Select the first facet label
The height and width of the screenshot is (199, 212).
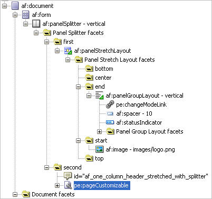coord(69,42)
